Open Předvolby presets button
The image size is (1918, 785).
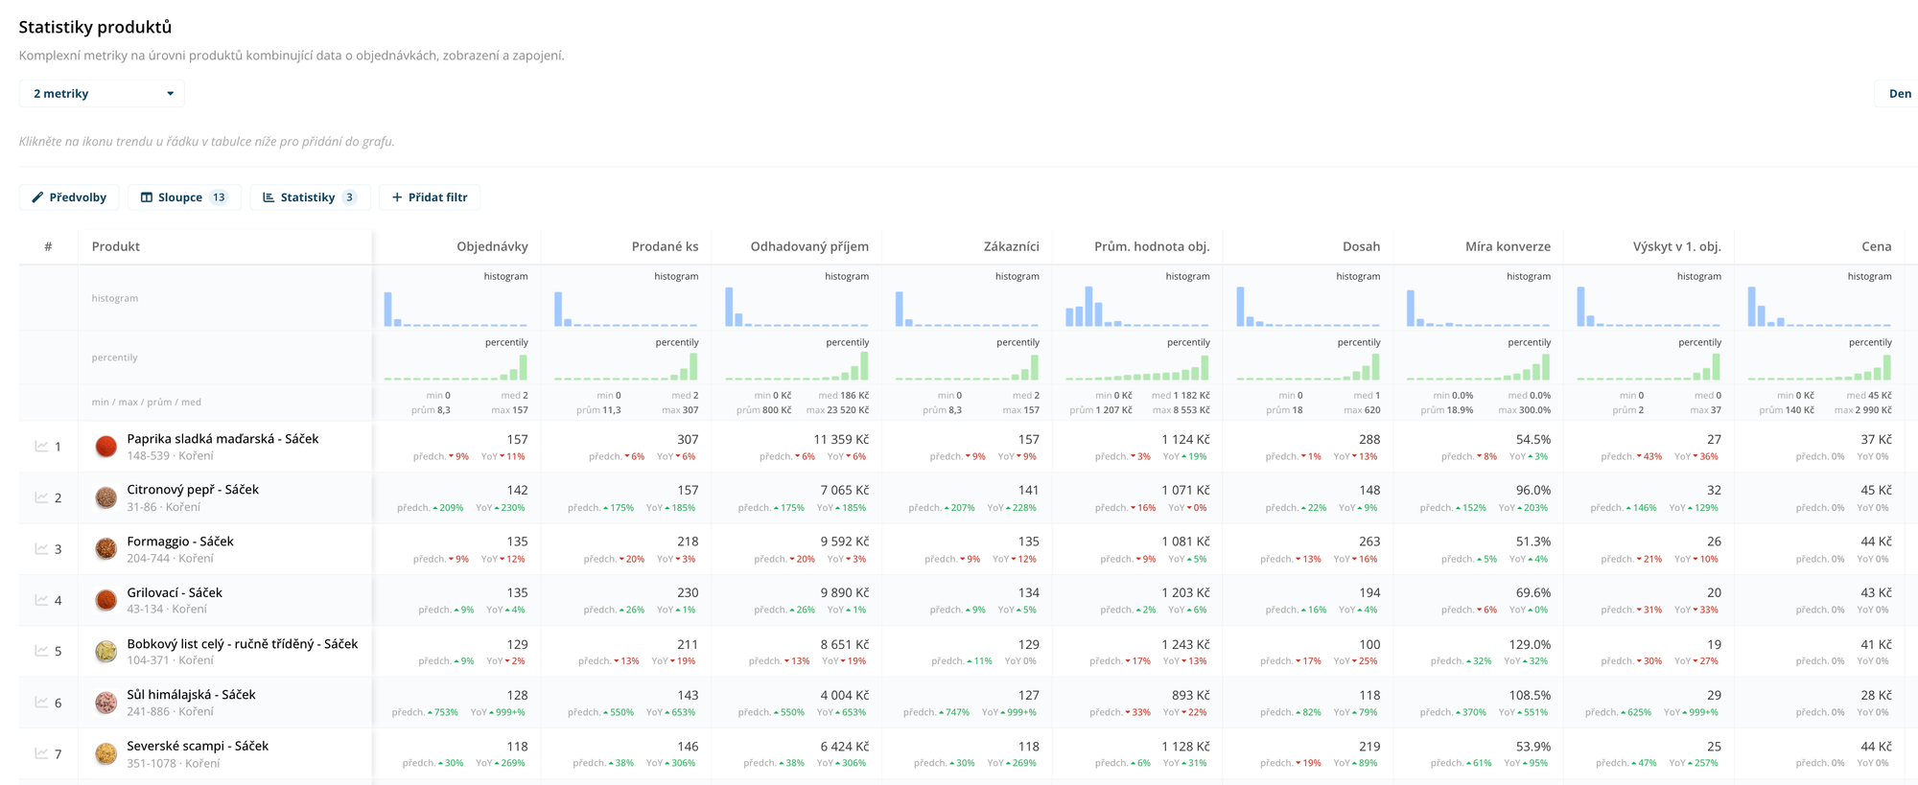[x=69, y=197]
